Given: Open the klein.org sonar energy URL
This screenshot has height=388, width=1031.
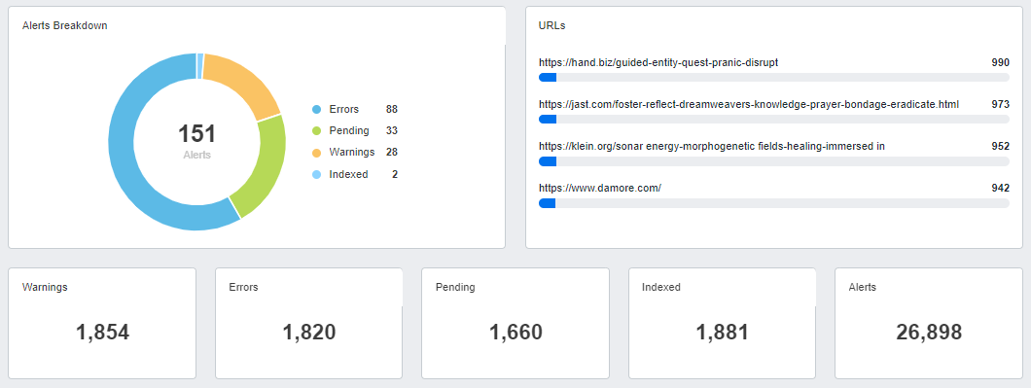Looking at the screenshot, I should (x=711, y=146).
